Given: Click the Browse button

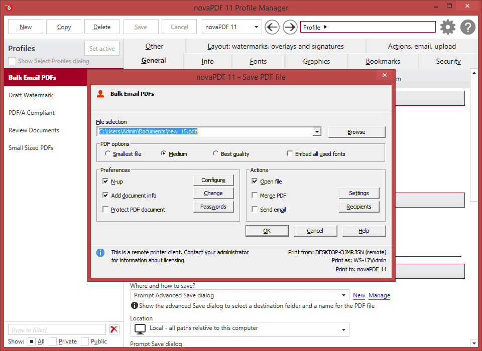Looking at the screenshot, I should (356, 132).
